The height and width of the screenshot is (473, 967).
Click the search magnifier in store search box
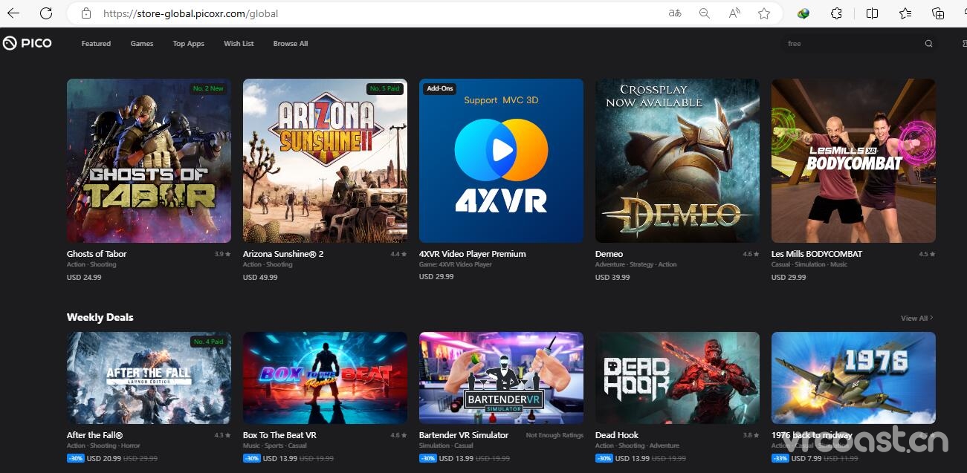(928, 44)
